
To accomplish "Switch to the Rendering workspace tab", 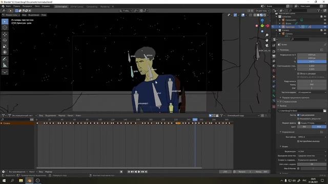I will pos(105,7).
